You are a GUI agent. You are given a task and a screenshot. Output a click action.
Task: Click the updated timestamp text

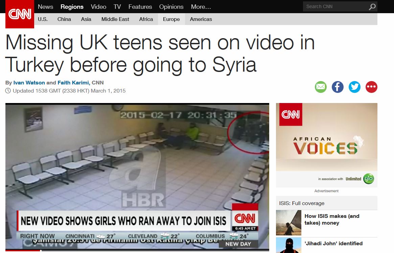(69, 91)
